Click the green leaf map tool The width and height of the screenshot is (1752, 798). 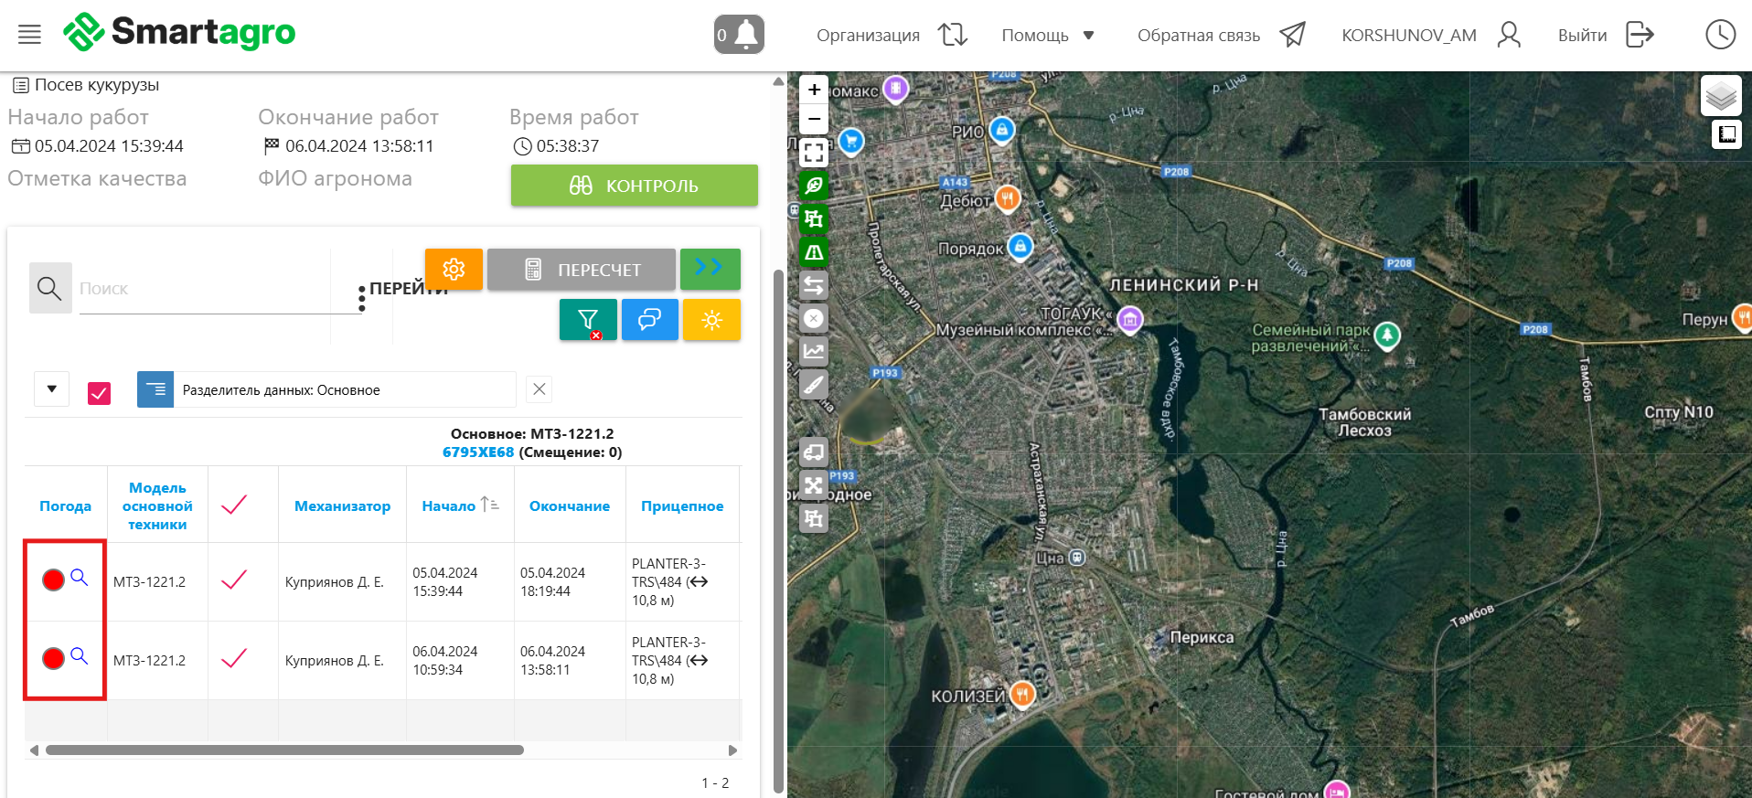click(813, 186)
